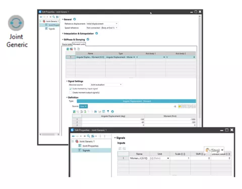The height and width of the screenshot is (189, 242).
Task: Open help icon beside General heading
Action: 75,19
